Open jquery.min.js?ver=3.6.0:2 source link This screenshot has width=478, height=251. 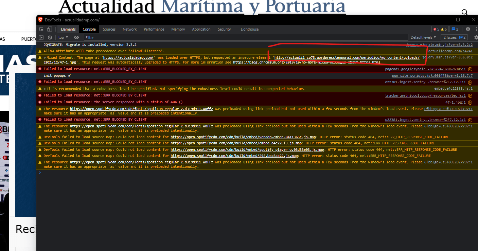pos(447,57)
